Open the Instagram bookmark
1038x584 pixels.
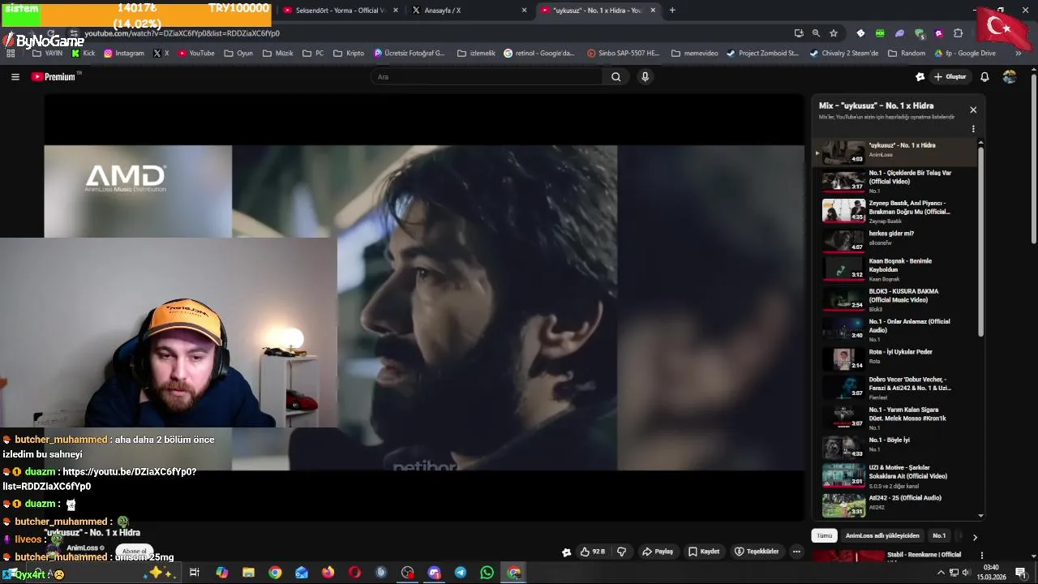pos(123,54)
